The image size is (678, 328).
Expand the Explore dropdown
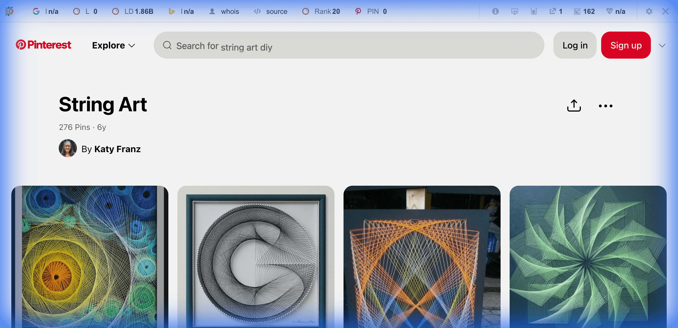coord(114,45)
